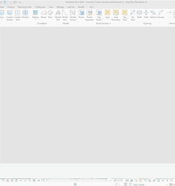
Task: Select the By Face opening tool
Action: tap(133, 15)
